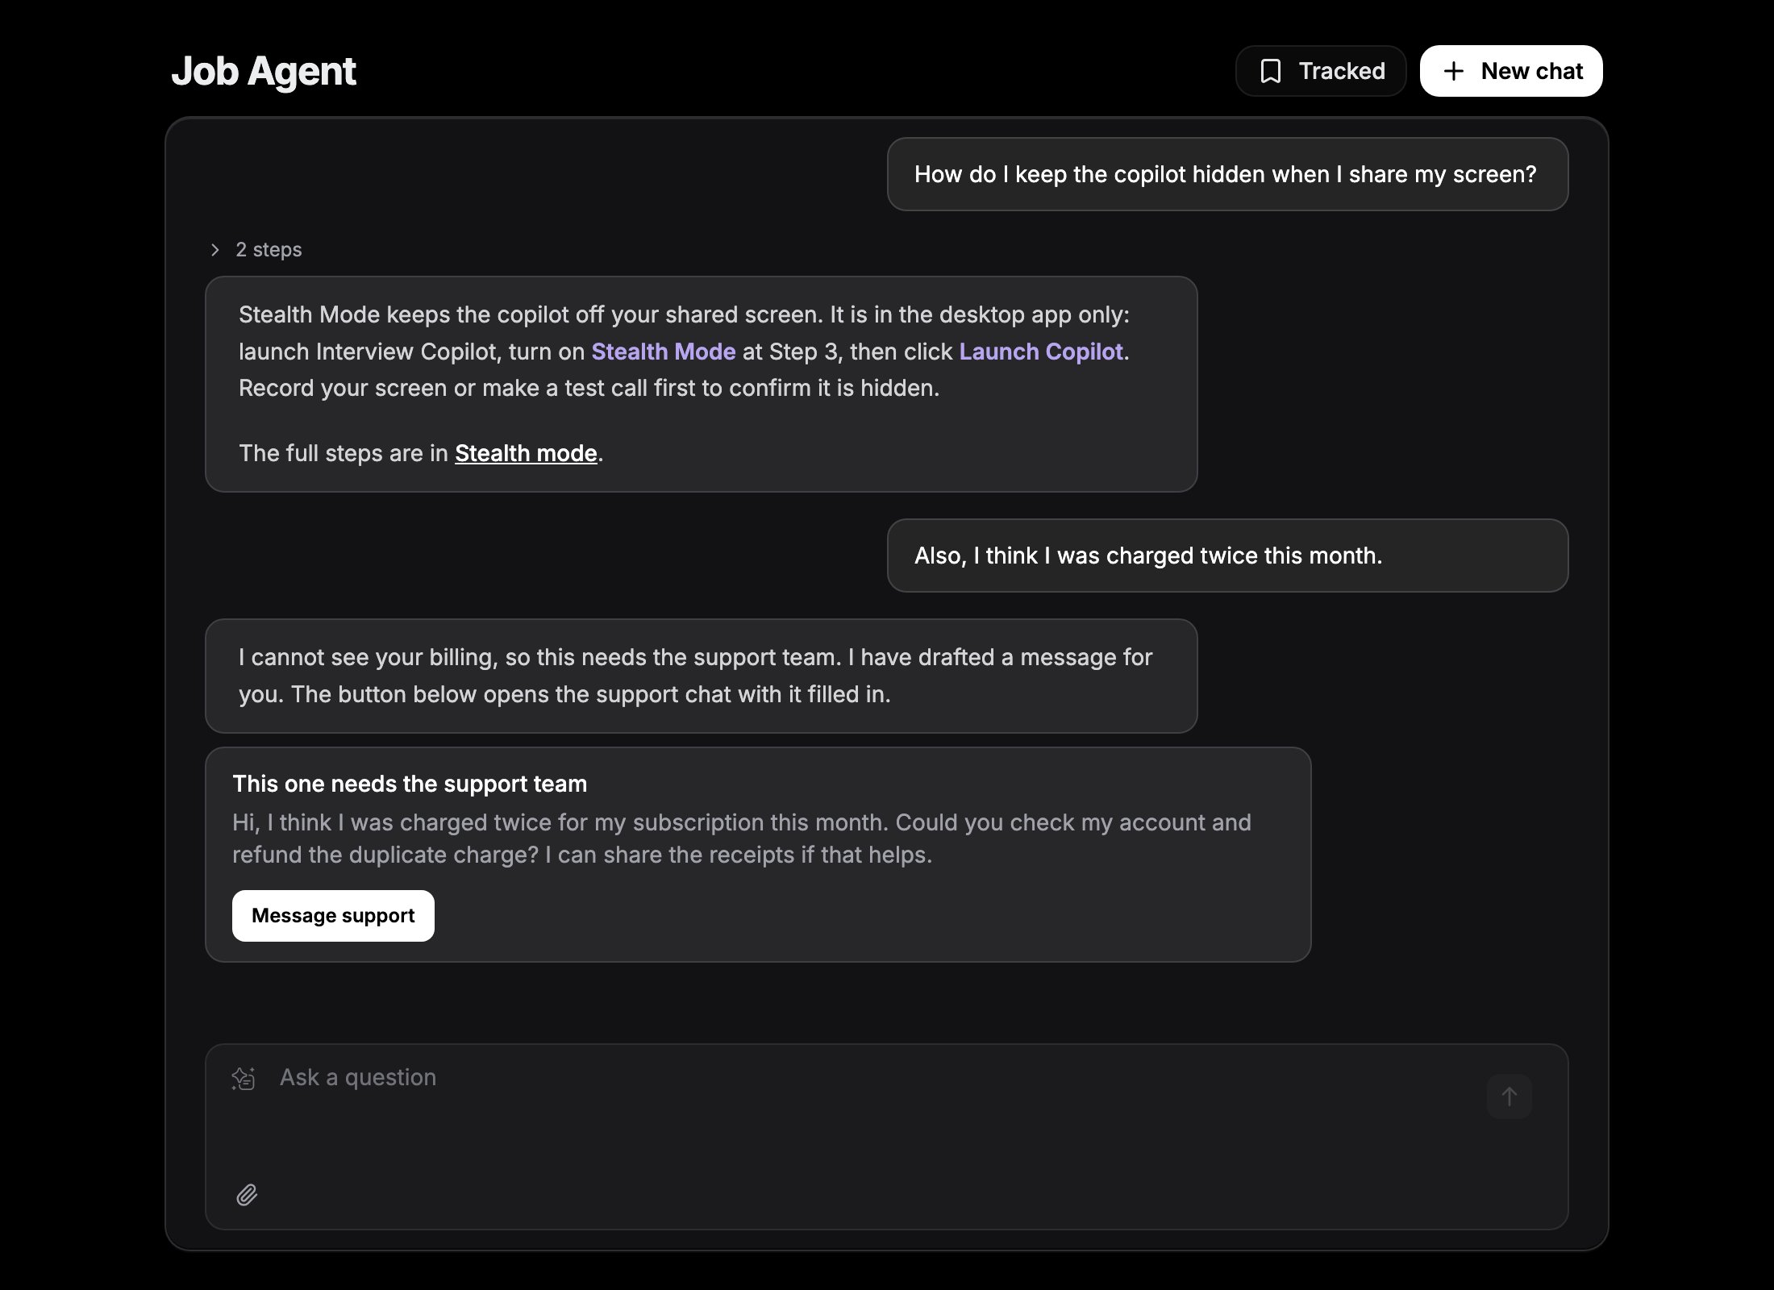Click the 'Tracked' label text
1774x1290 pixels.
tap(1342, 71)
